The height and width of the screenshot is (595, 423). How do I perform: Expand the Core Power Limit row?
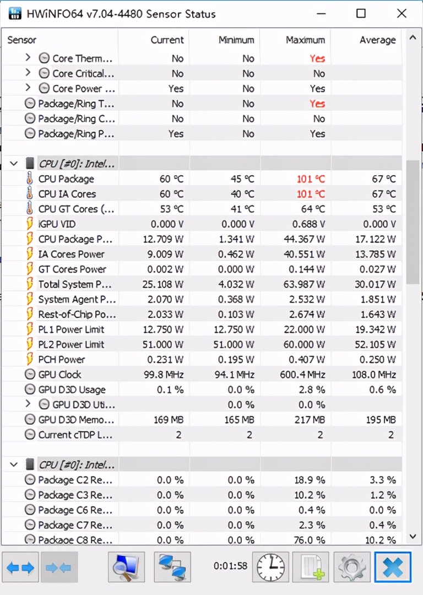[28, 88]
